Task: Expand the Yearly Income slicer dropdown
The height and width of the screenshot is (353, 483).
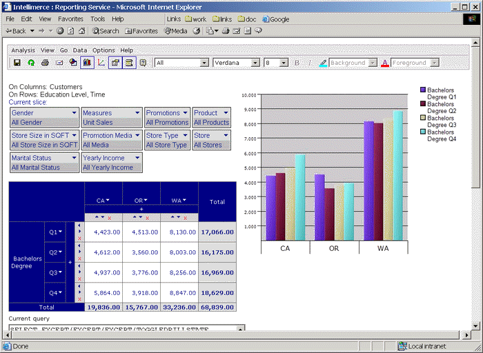Action: pos(137,158)
